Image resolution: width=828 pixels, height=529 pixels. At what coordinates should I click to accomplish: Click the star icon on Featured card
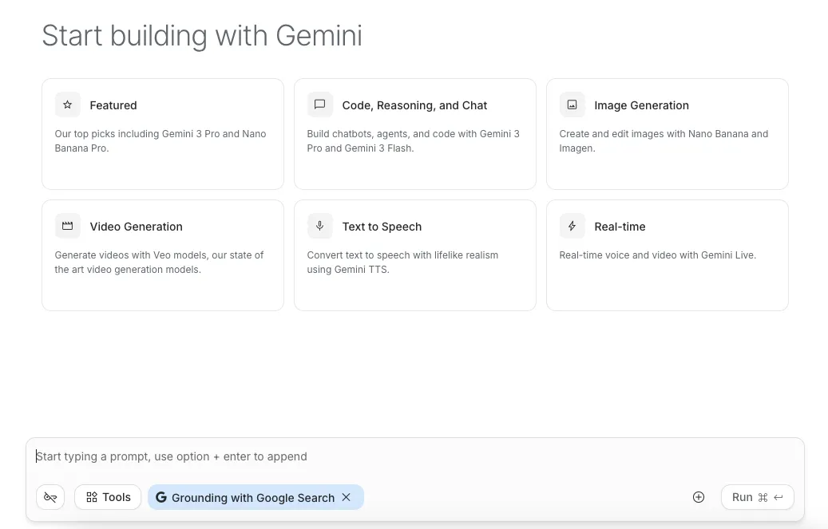[68, 105]
